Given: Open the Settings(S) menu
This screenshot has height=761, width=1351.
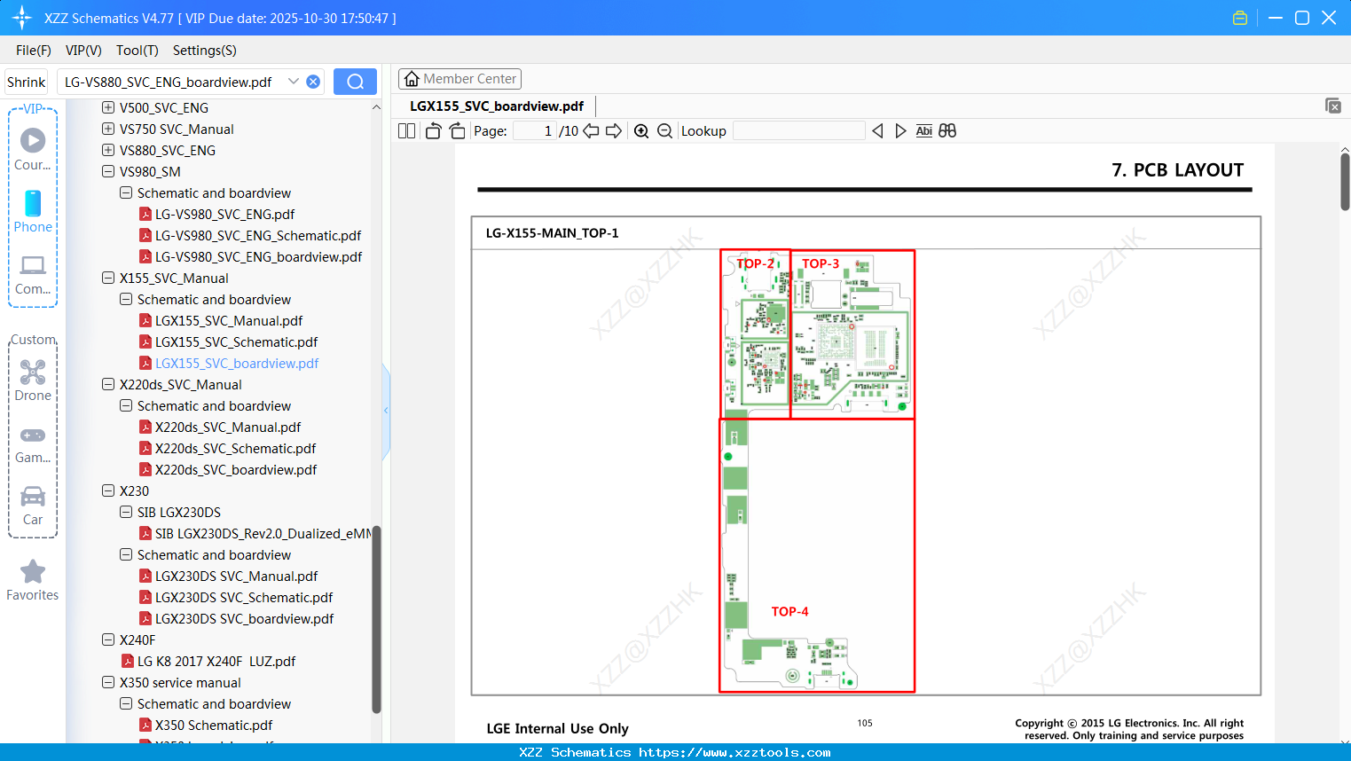Looking at the screenshot, I should coord(205,51).
